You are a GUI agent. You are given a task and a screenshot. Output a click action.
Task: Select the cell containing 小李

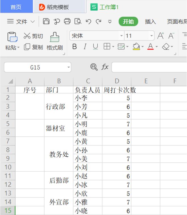88,98
